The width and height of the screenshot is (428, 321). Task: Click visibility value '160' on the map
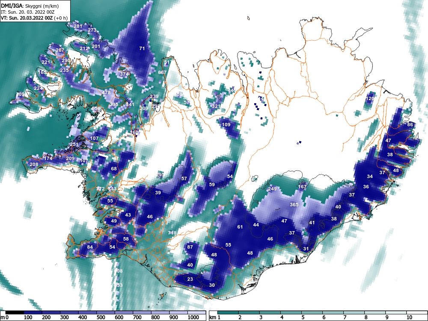[x=134, y=132]
